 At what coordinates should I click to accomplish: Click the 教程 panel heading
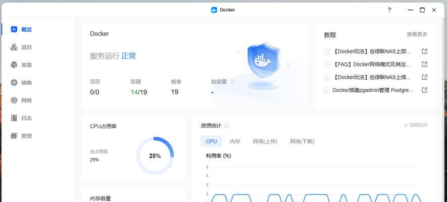pyautogui.click(x=330, y=35)
